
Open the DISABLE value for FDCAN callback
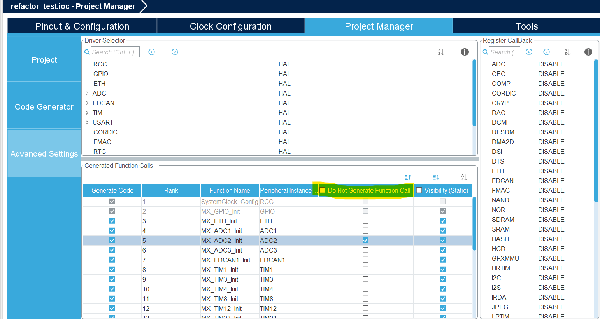click(551, 181)
